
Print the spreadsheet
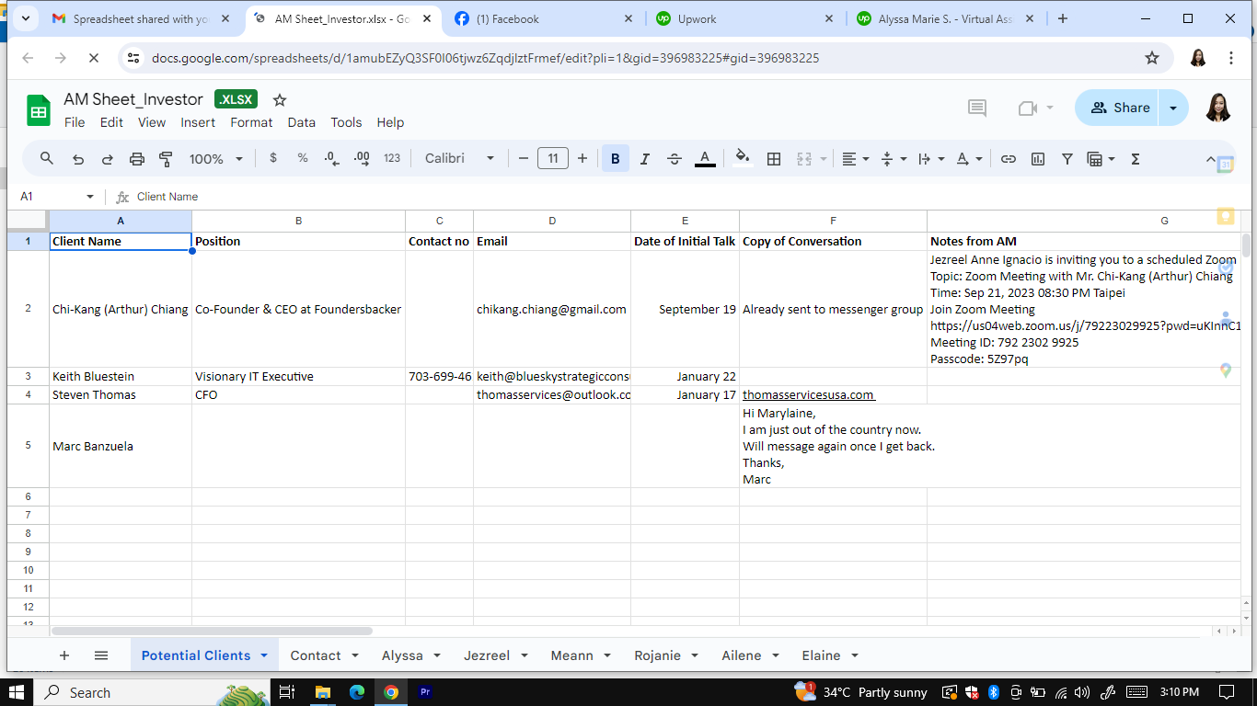[x=137, y=159]
